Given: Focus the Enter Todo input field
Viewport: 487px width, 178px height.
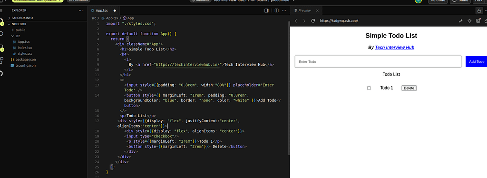Looking at the screenshot, I should [x=378, y=62].
